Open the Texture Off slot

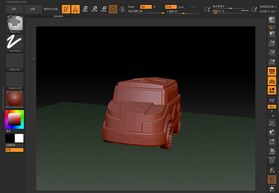click(14, 79)
